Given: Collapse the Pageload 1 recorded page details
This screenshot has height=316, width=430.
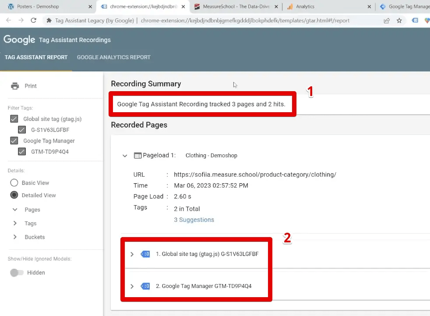Looking at the screenshot, I should click(124, 156).
